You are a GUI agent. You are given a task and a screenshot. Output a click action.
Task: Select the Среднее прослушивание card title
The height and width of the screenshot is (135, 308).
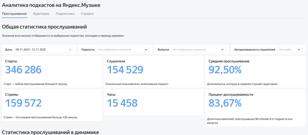[229, 61]
